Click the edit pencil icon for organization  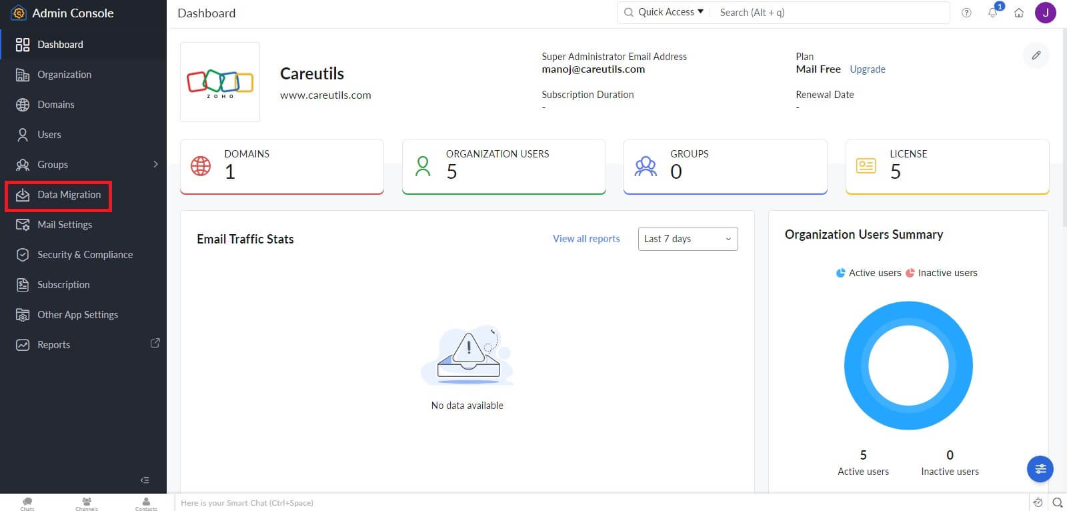[1036, 55]
